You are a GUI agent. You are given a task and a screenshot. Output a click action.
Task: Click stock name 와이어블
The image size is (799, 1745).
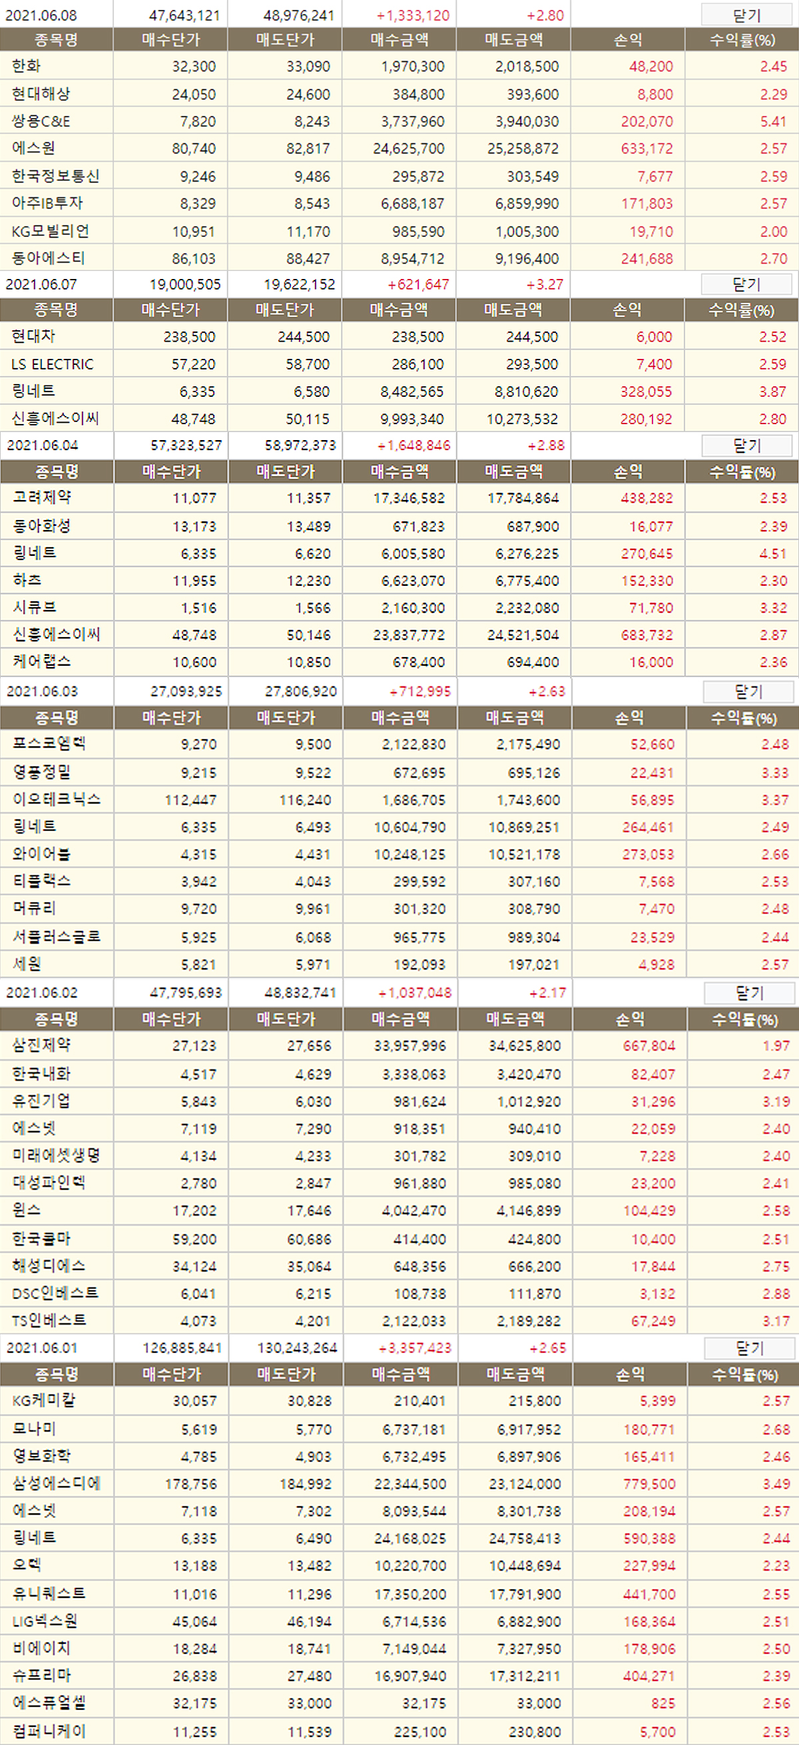[42, 854]
